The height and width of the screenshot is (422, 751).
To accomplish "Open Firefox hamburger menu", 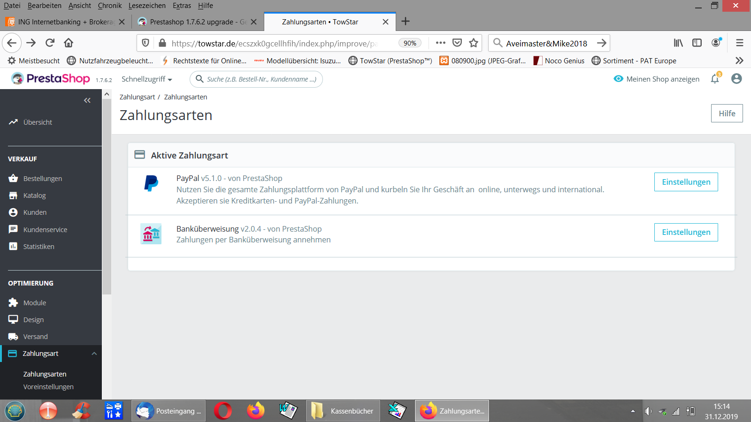I will pos(740,43).
